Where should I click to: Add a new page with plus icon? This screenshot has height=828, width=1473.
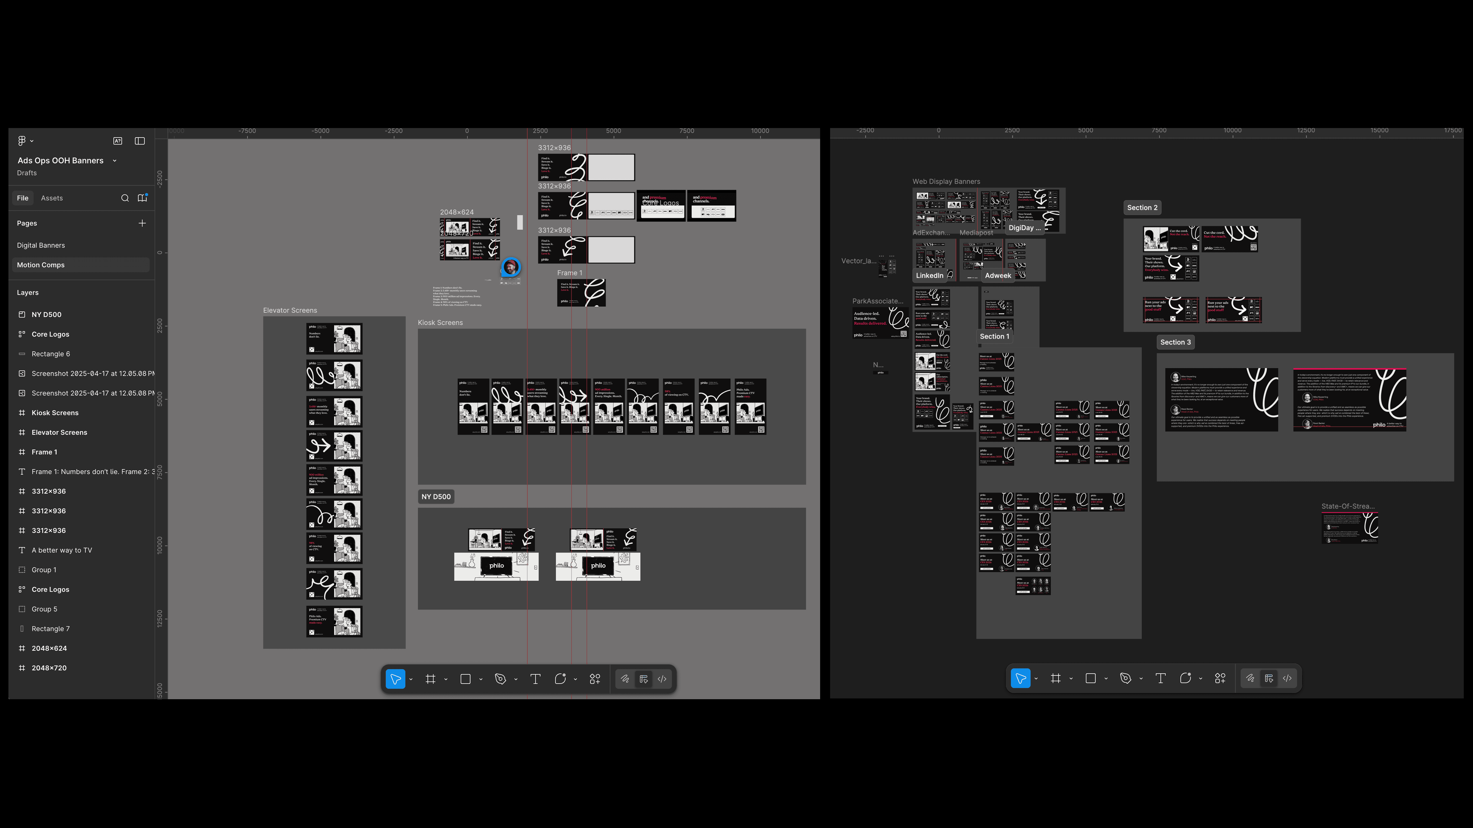[142, 223]
